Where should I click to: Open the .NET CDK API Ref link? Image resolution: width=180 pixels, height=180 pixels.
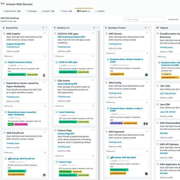(x=168, y=94)
